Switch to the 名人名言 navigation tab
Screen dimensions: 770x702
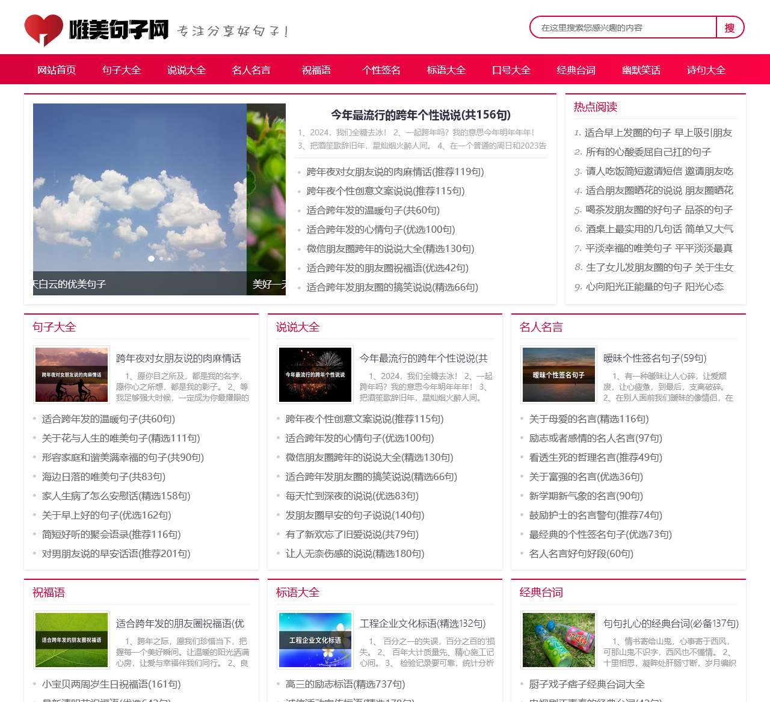(251, 70)
